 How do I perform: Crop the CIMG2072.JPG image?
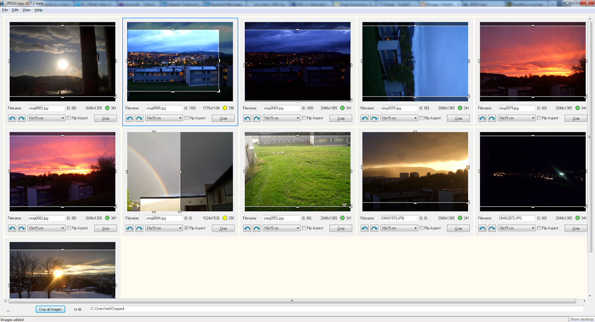576,228
